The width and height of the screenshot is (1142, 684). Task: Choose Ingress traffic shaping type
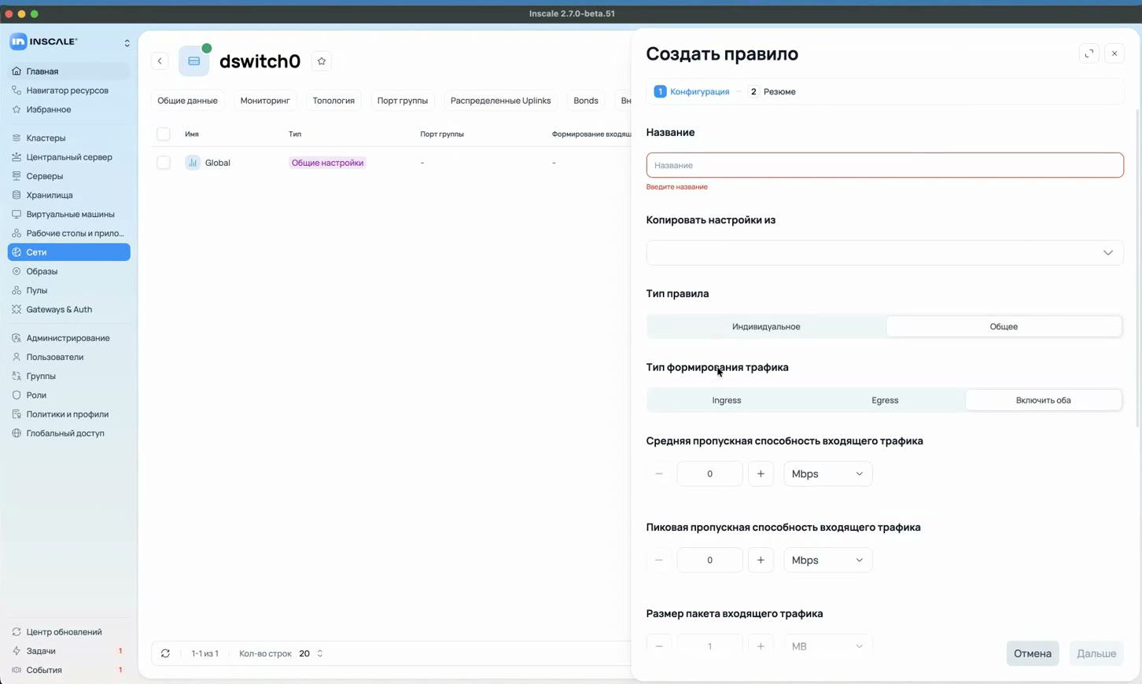727,400
